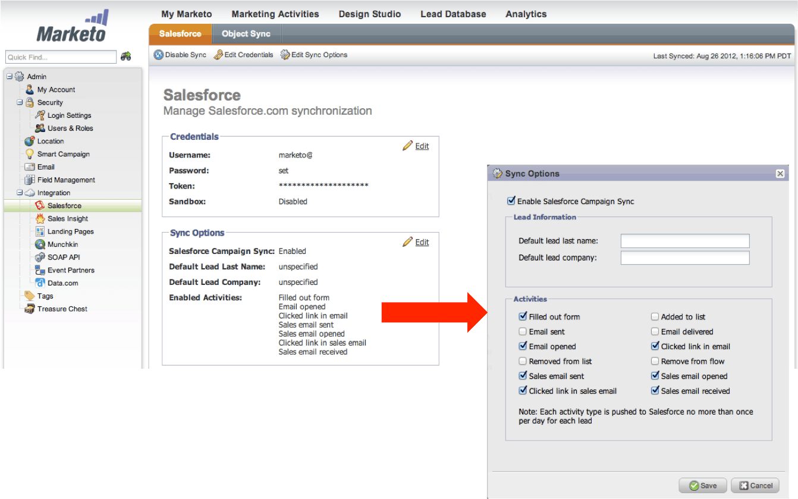Screen dimensions: 798x499
Task: Switch to the Object Sync tab
Action: pos(246,33)
